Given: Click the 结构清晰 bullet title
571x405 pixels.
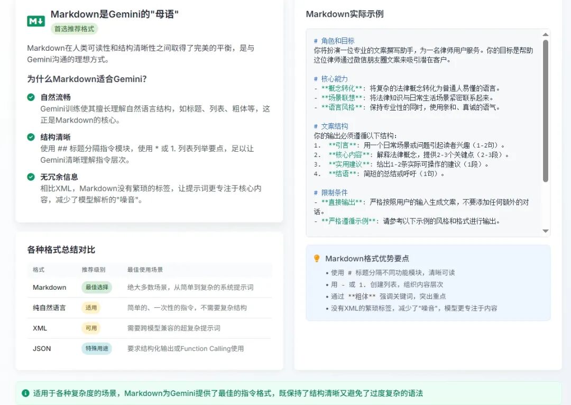Looking at the screenshot, I should 56,137.
